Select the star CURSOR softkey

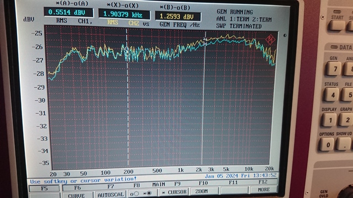(x=174, y=192)
